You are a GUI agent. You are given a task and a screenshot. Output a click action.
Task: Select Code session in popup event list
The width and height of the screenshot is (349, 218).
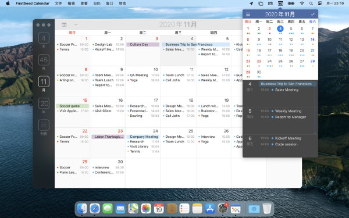pos(286,144)
